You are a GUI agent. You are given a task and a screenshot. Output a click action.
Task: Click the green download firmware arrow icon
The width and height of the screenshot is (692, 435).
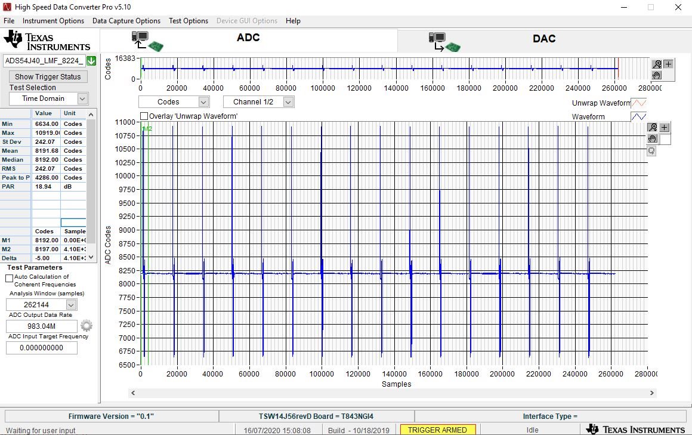pos(91,61)
